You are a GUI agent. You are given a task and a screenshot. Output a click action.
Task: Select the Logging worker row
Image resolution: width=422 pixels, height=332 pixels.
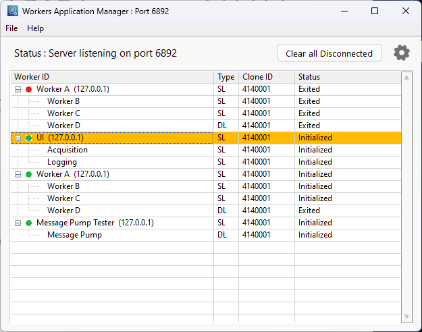[x=62, y=162]
